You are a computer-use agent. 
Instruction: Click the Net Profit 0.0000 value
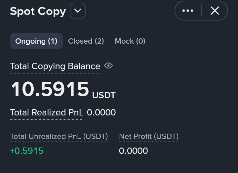pos(133,151)
